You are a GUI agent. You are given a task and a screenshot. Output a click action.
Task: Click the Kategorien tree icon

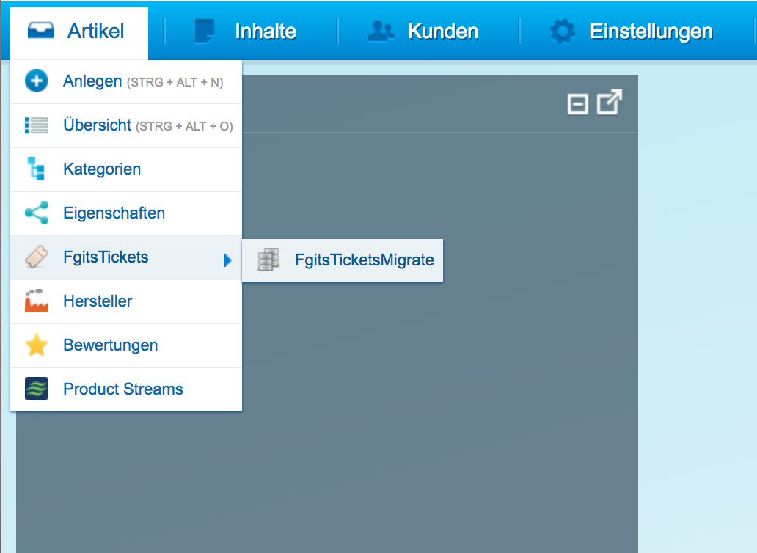[x=36, y=169]
